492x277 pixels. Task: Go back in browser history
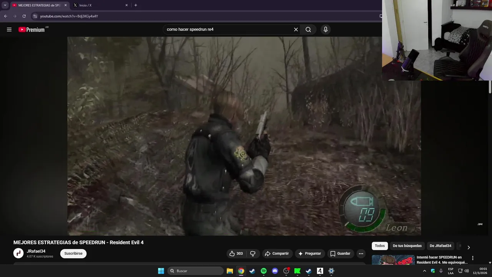[5, 16]
